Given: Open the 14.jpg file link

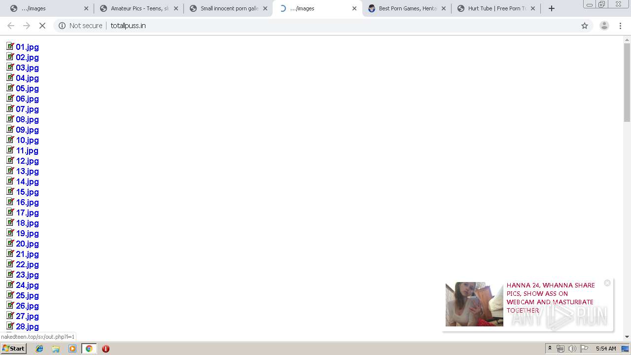Looking at the screenshot, I should tap(27, 182).
